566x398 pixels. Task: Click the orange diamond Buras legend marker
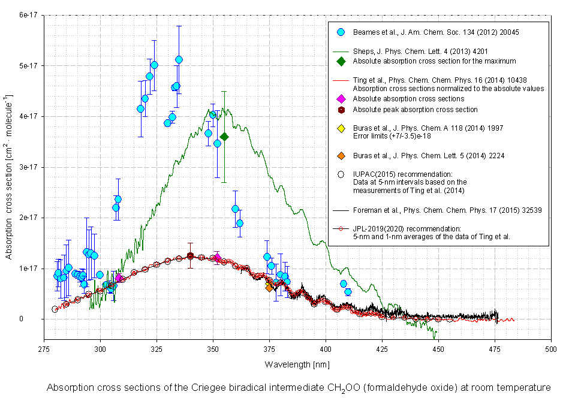(341, 156)
